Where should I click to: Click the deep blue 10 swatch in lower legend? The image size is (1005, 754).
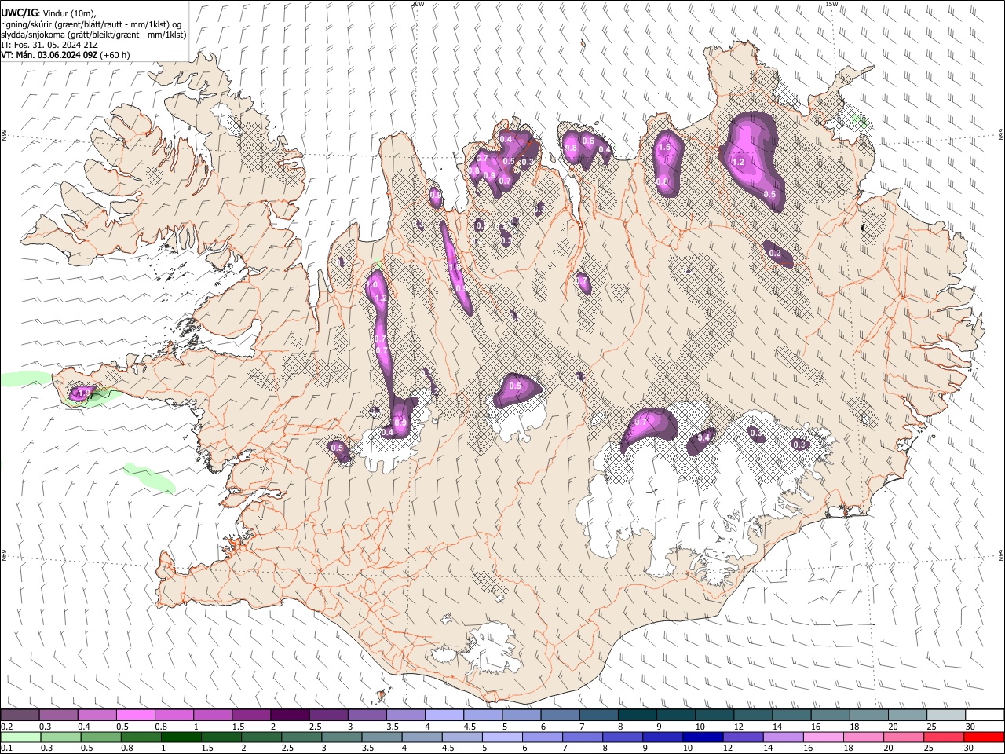[703, 737]
